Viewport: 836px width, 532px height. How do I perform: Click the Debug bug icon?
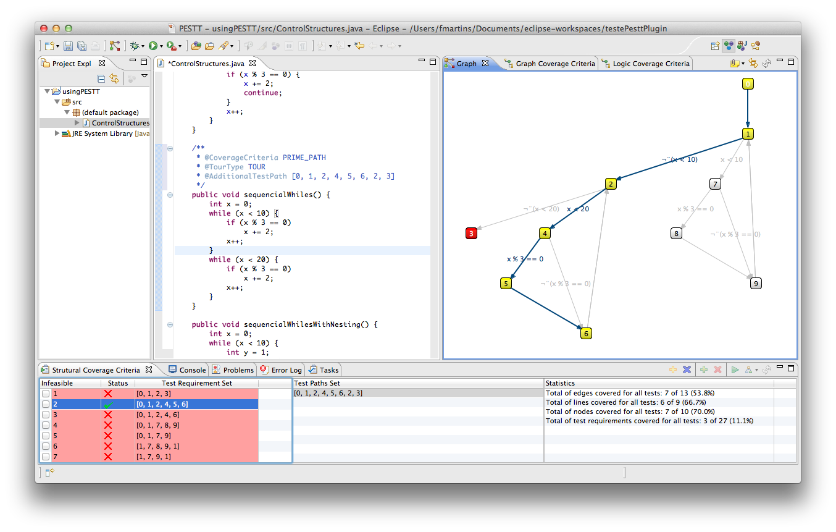[x=134, y=46]
